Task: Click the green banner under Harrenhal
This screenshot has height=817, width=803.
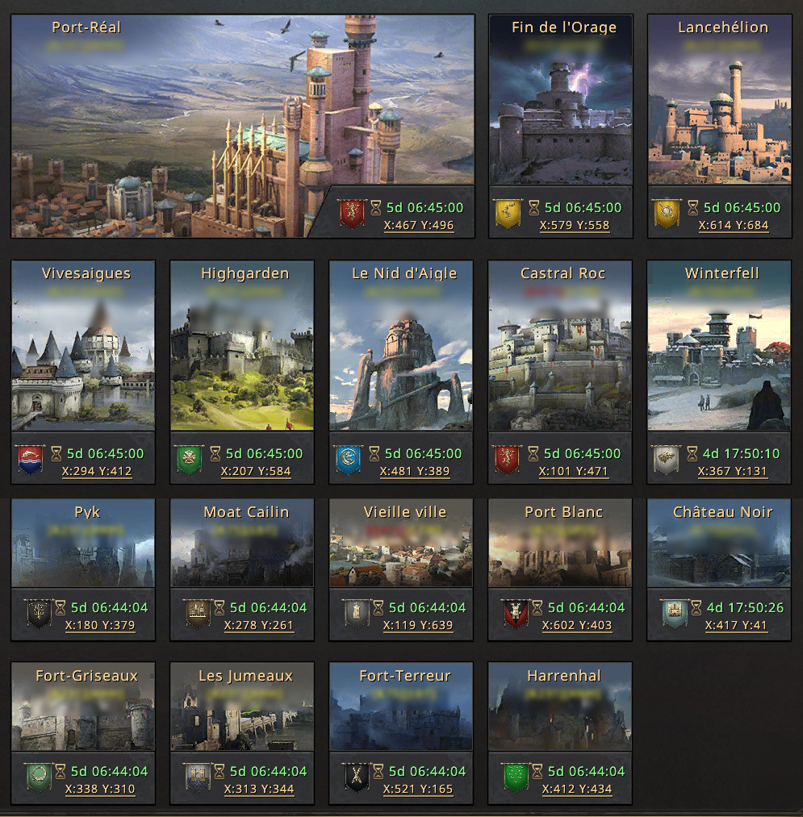Action: pyautogui.click(x=517, y=777)
